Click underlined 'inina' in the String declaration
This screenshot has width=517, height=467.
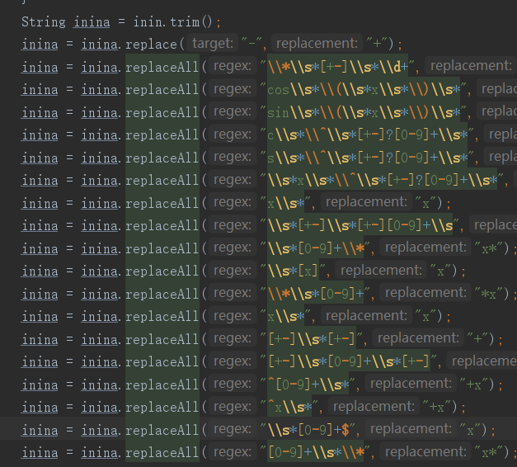[92, 22]
